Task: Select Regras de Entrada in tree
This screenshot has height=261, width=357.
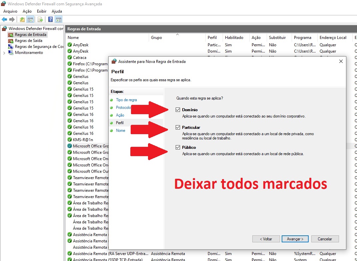Action: coord(31,35)
